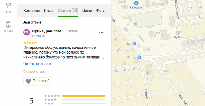
Task: Click the '0 просмотров' view count text
Action: [34, 72]
